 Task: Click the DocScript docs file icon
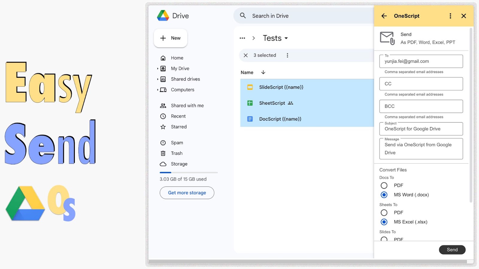[x=250, y=119]
